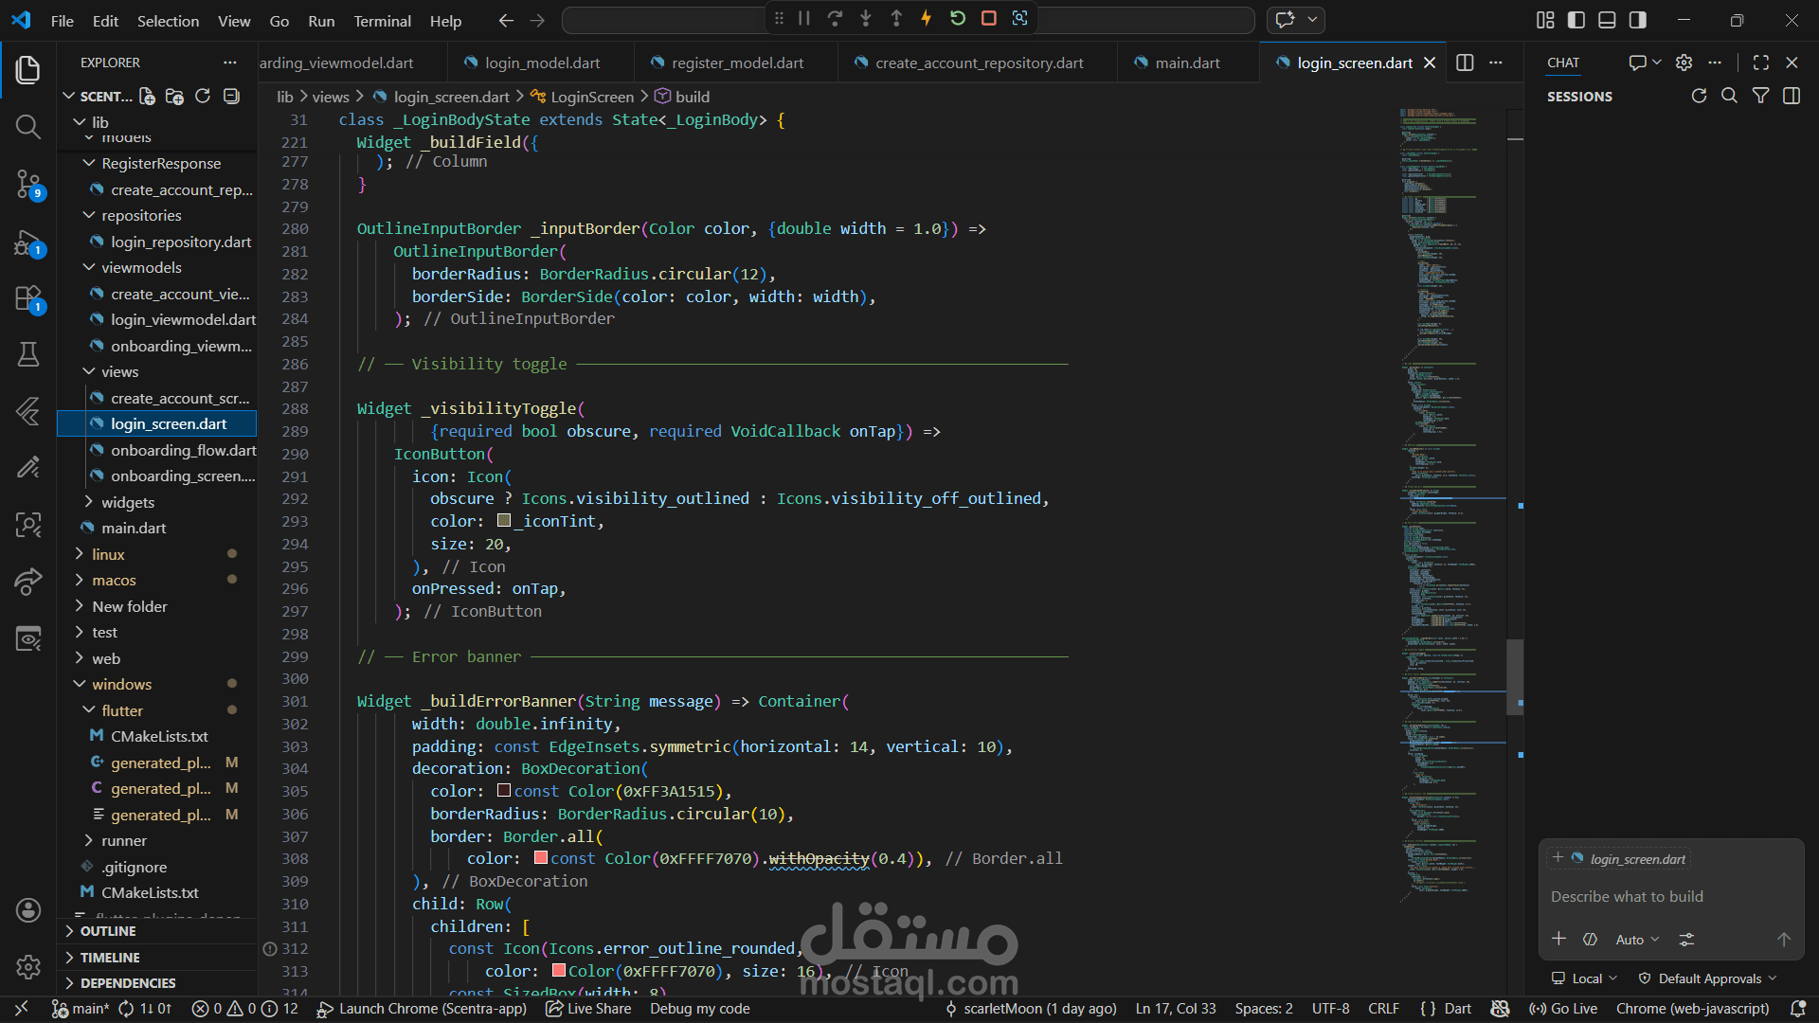1819x1023 pixels.
Task: Switch to the main.dart tab
Action: coord(1187,63)
